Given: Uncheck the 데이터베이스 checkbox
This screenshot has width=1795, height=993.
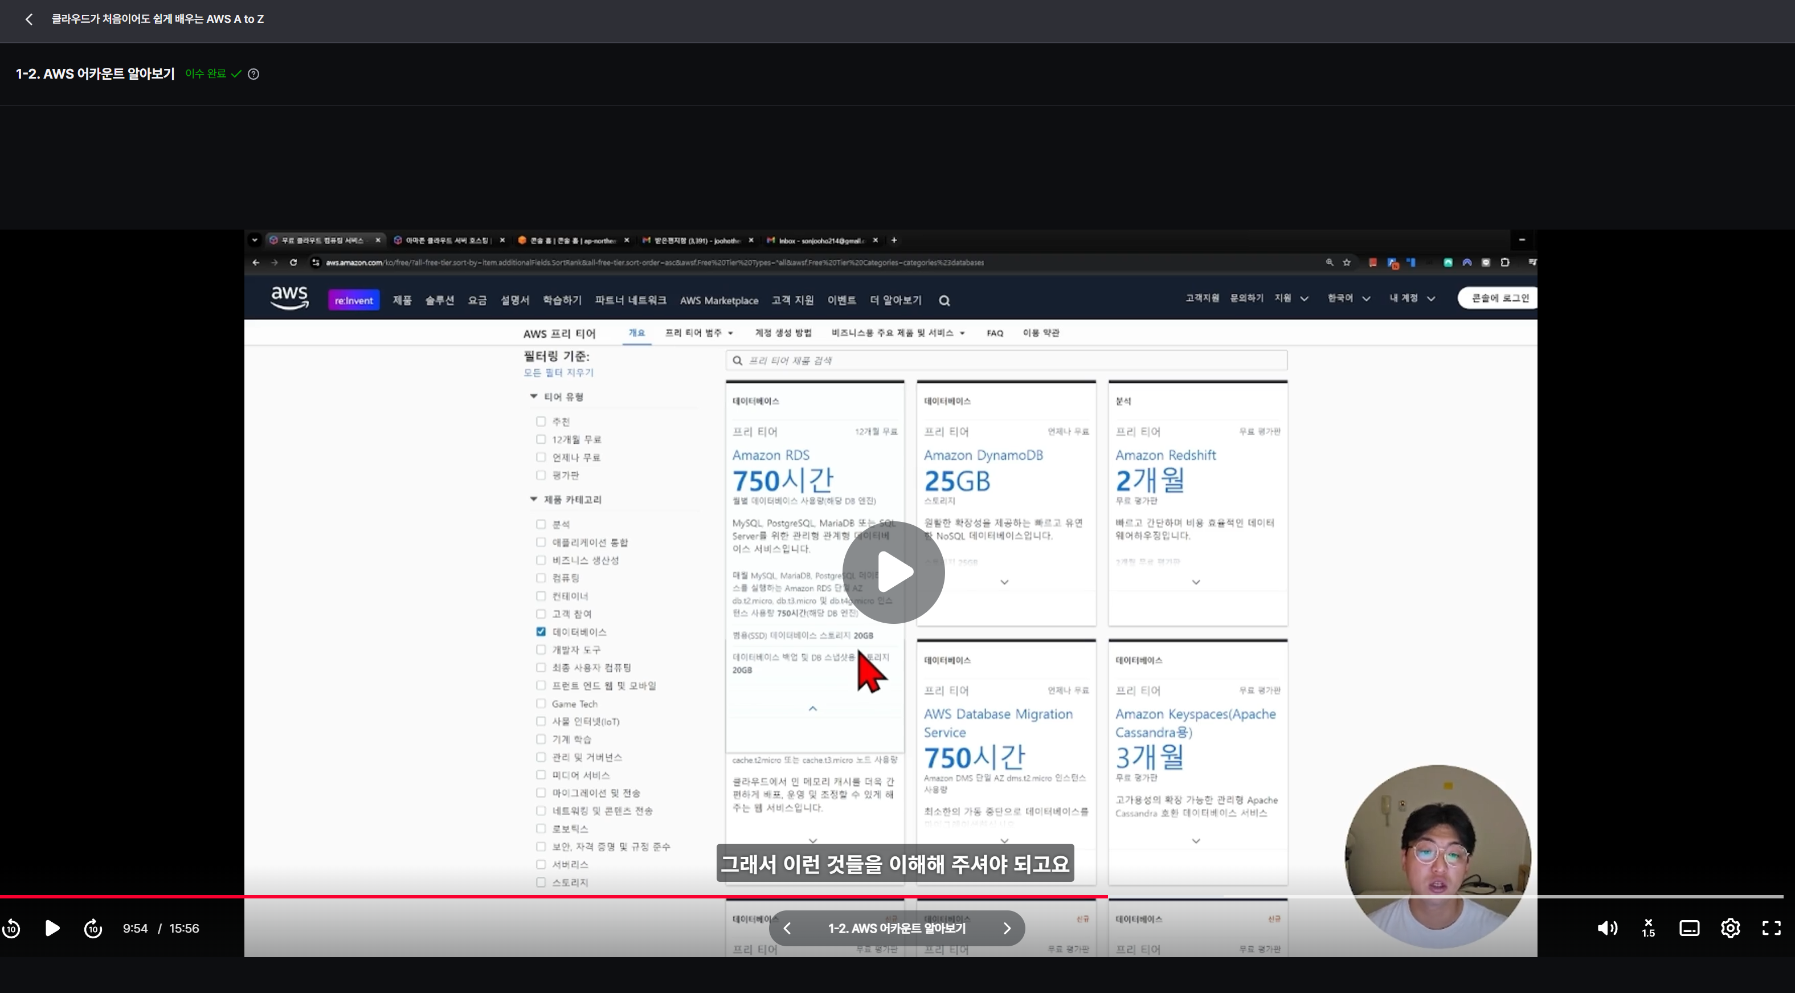Looking at the screenshot, I should (541, 632).
